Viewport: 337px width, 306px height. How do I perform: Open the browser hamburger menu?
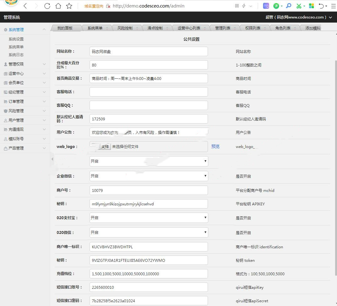click(x=333, y=6)
